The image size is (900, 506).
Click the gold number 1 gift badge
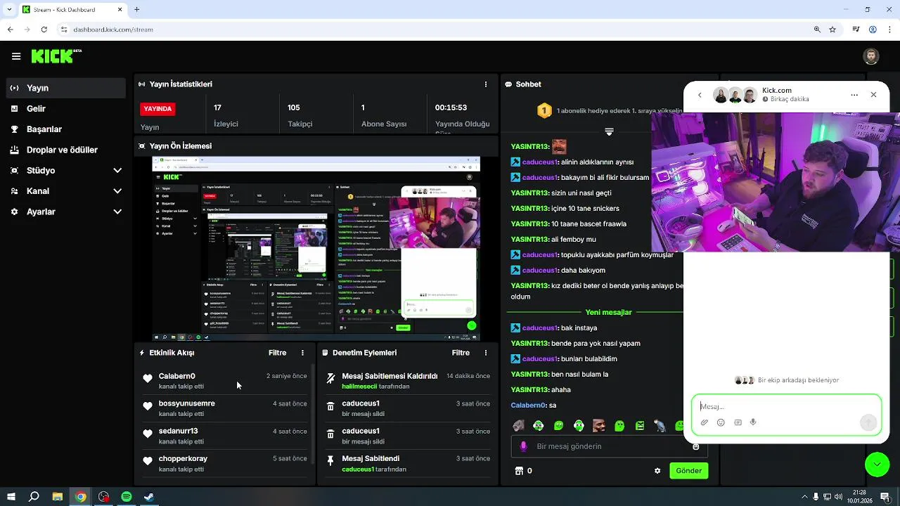coord(544,111)
